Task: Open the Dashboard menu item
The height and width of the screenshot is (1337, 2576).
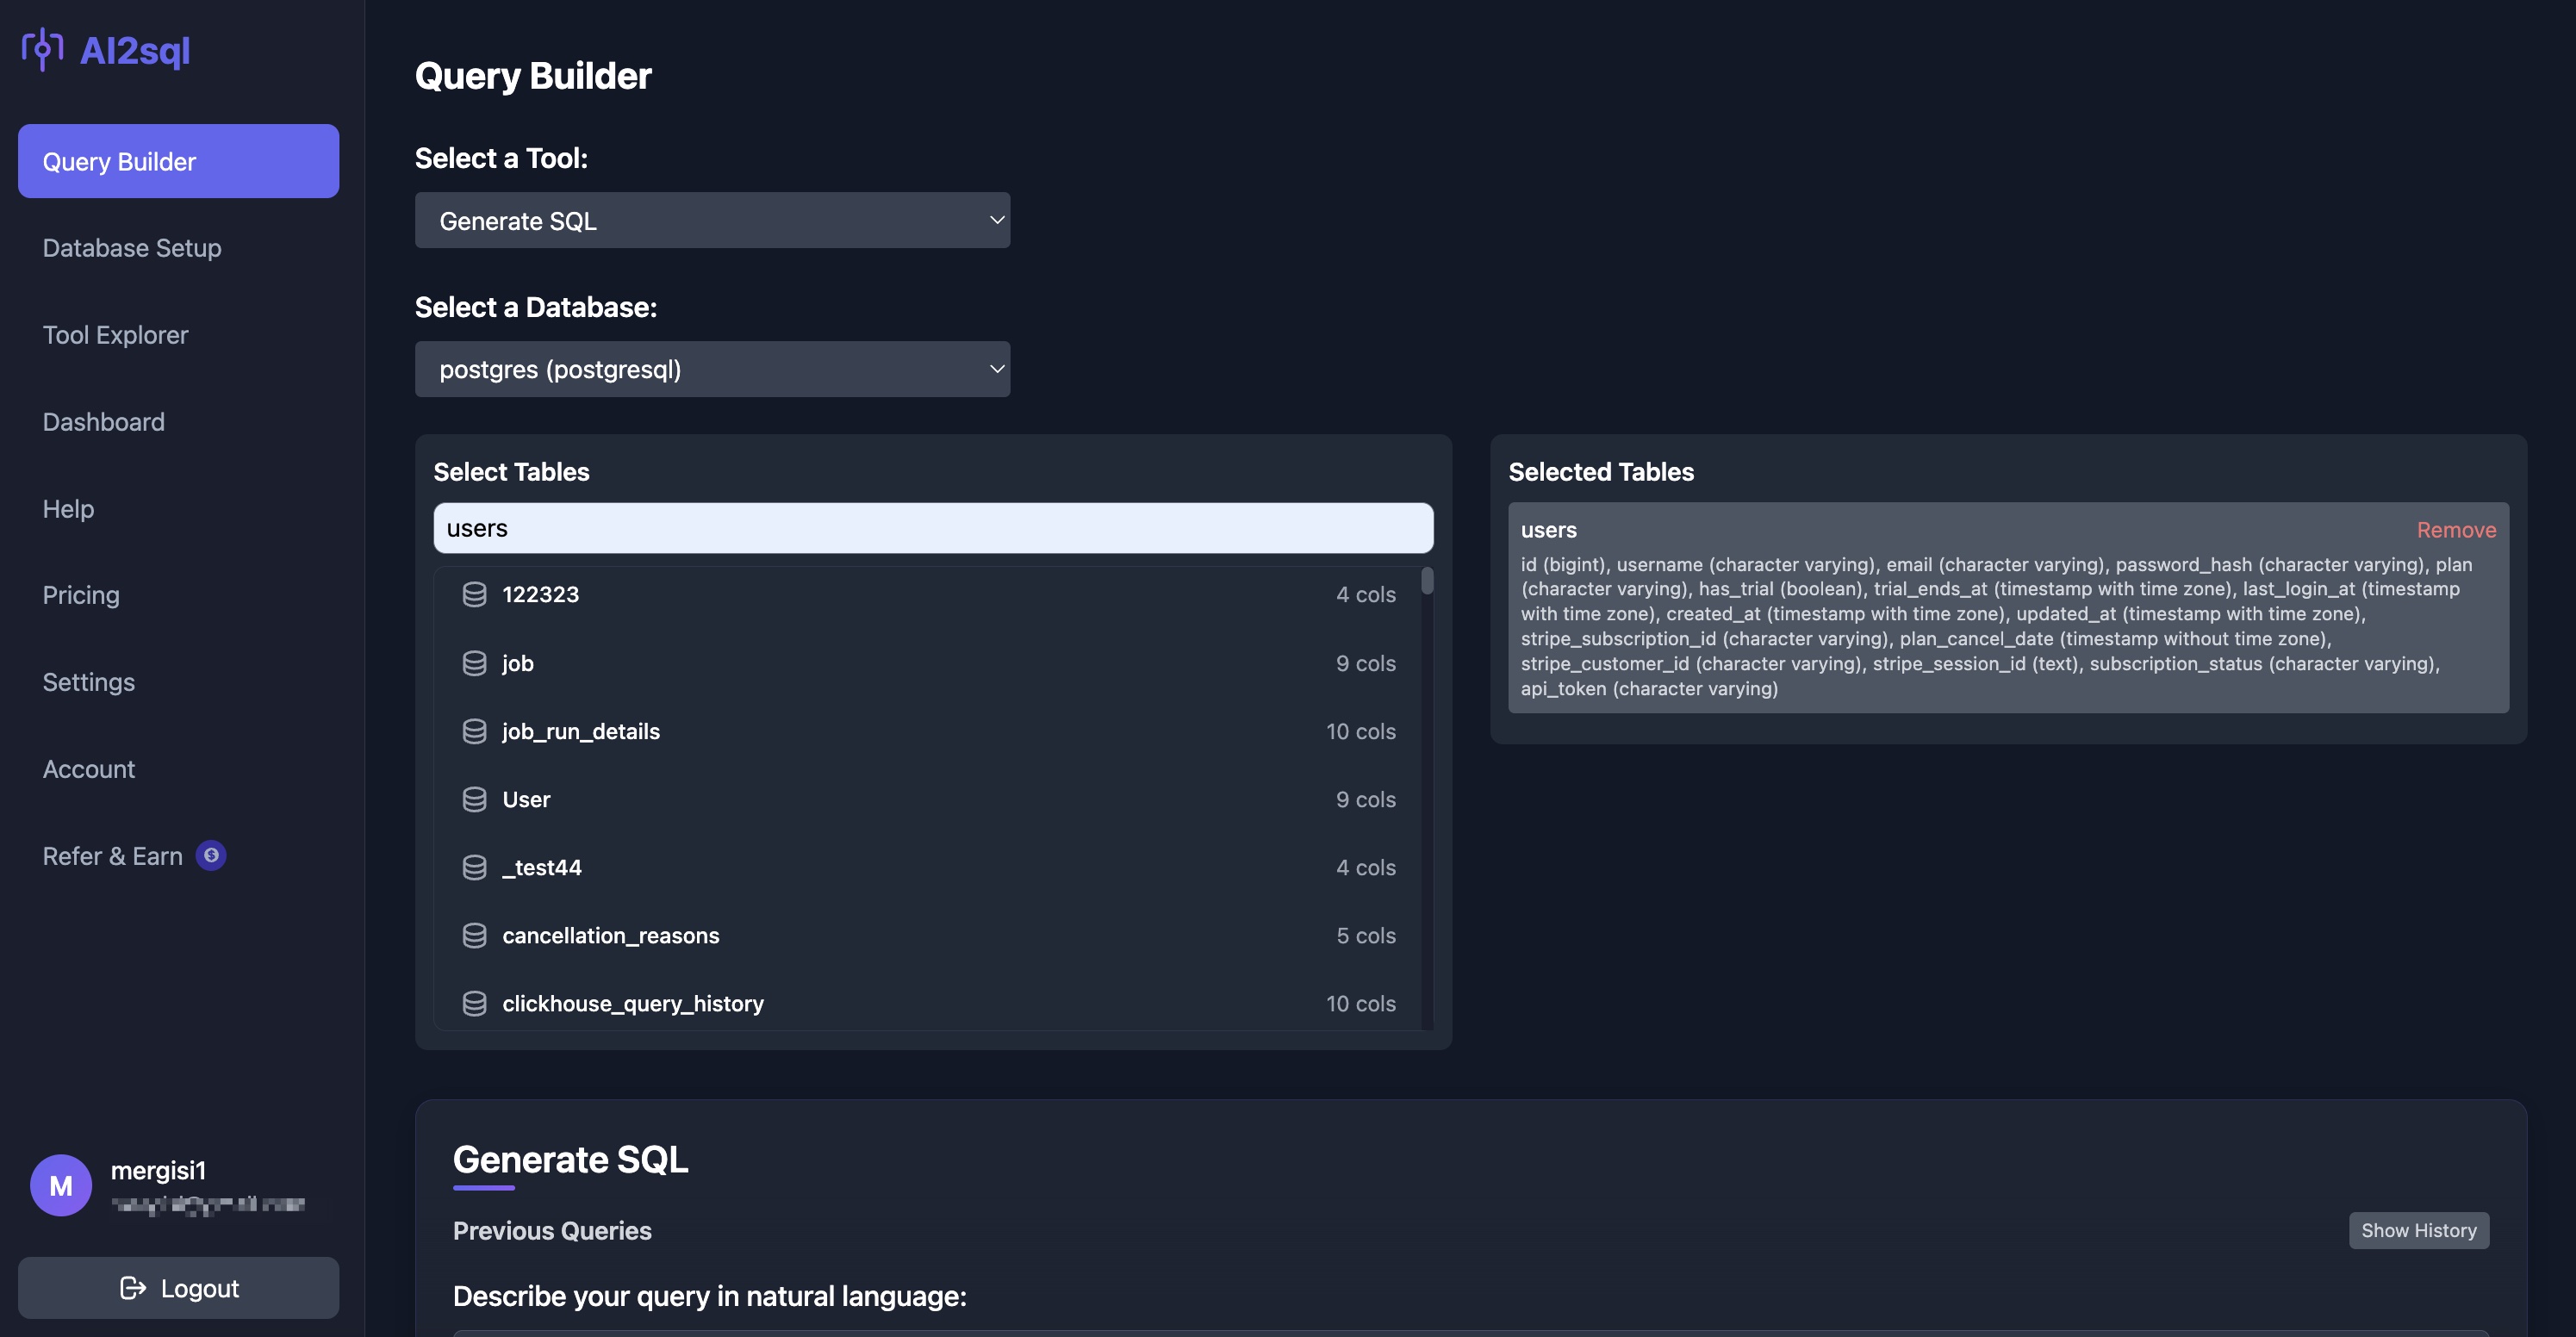Action: point(103,422)
